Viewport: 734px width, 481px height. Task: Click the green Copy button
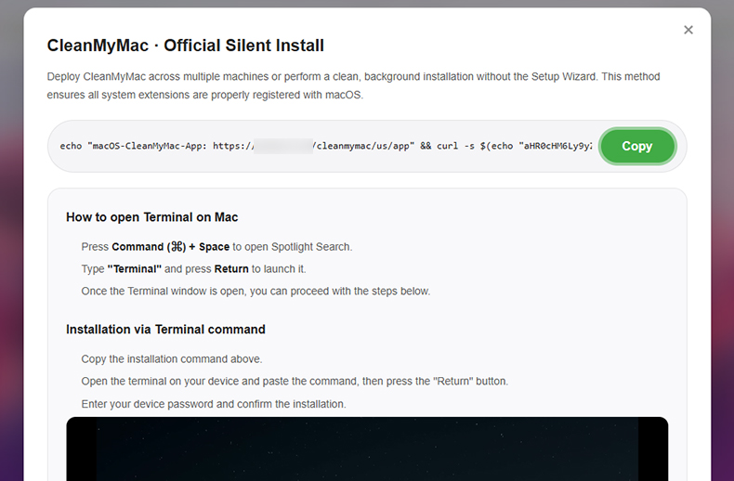(x=636, y=146)
